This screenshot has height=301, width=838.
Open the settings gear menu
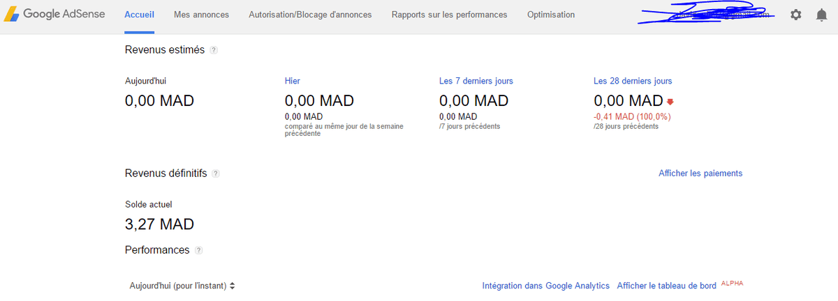pos(796,15)
